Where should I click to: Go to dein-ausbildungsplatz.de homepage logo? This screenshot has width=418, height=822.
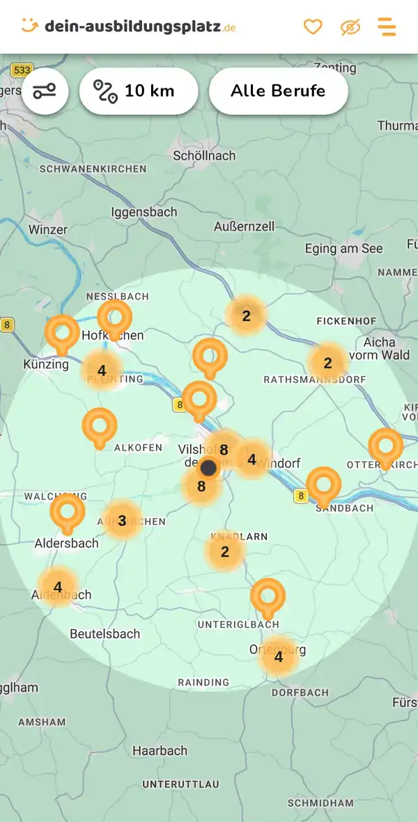point(128,26)
